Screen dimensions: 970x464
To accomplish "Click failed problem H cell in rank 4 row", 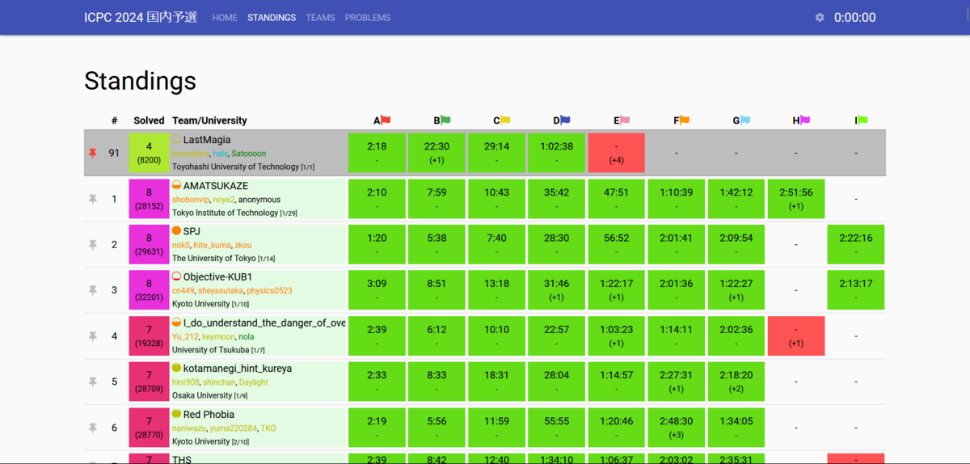I will pyautogui.click(x=796, y=336).
